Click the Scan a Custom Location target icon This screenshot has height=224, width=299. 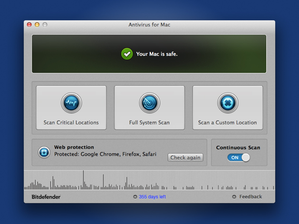228,103
